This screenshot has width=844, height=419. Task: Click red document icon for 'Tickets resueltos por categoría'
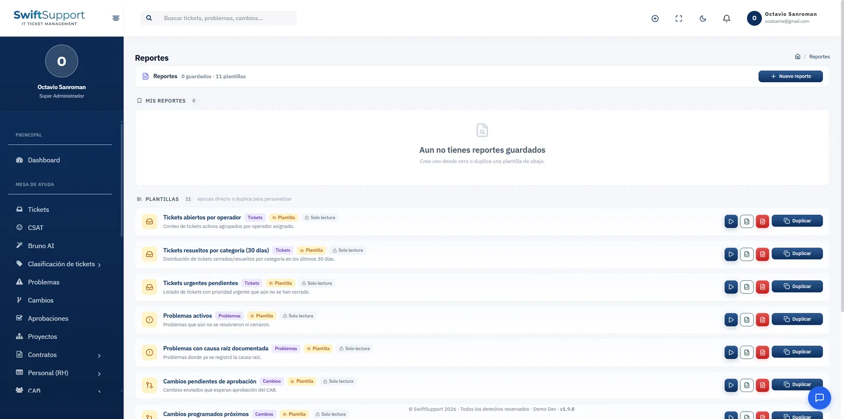(x=763, y=254)
